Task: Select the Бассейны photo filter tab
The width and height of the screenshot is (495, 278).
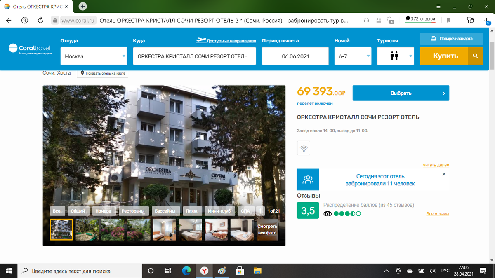Action: (165, 211)
